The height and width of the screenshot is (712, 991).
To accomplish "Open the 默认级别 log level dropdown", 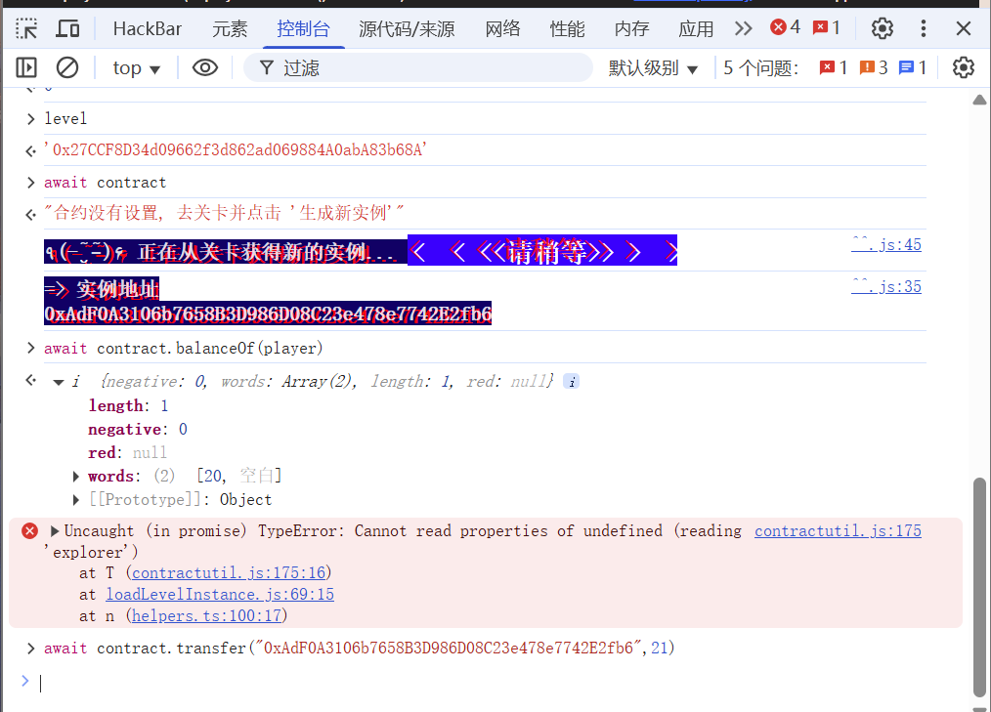I will point(654,67).
